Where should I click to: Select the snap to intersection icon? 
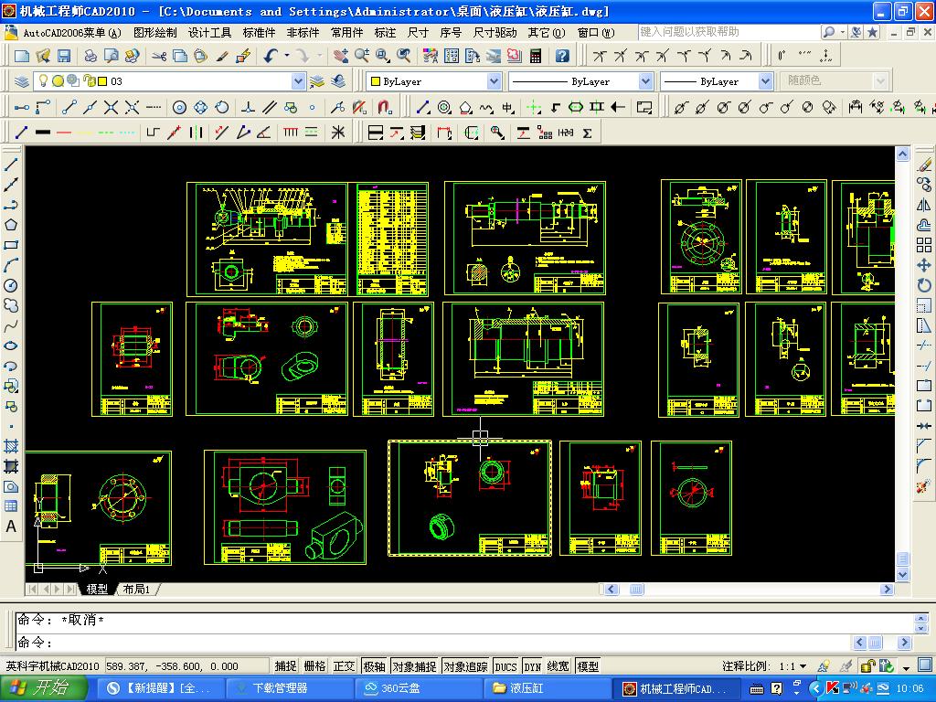(x=111, y=107)
